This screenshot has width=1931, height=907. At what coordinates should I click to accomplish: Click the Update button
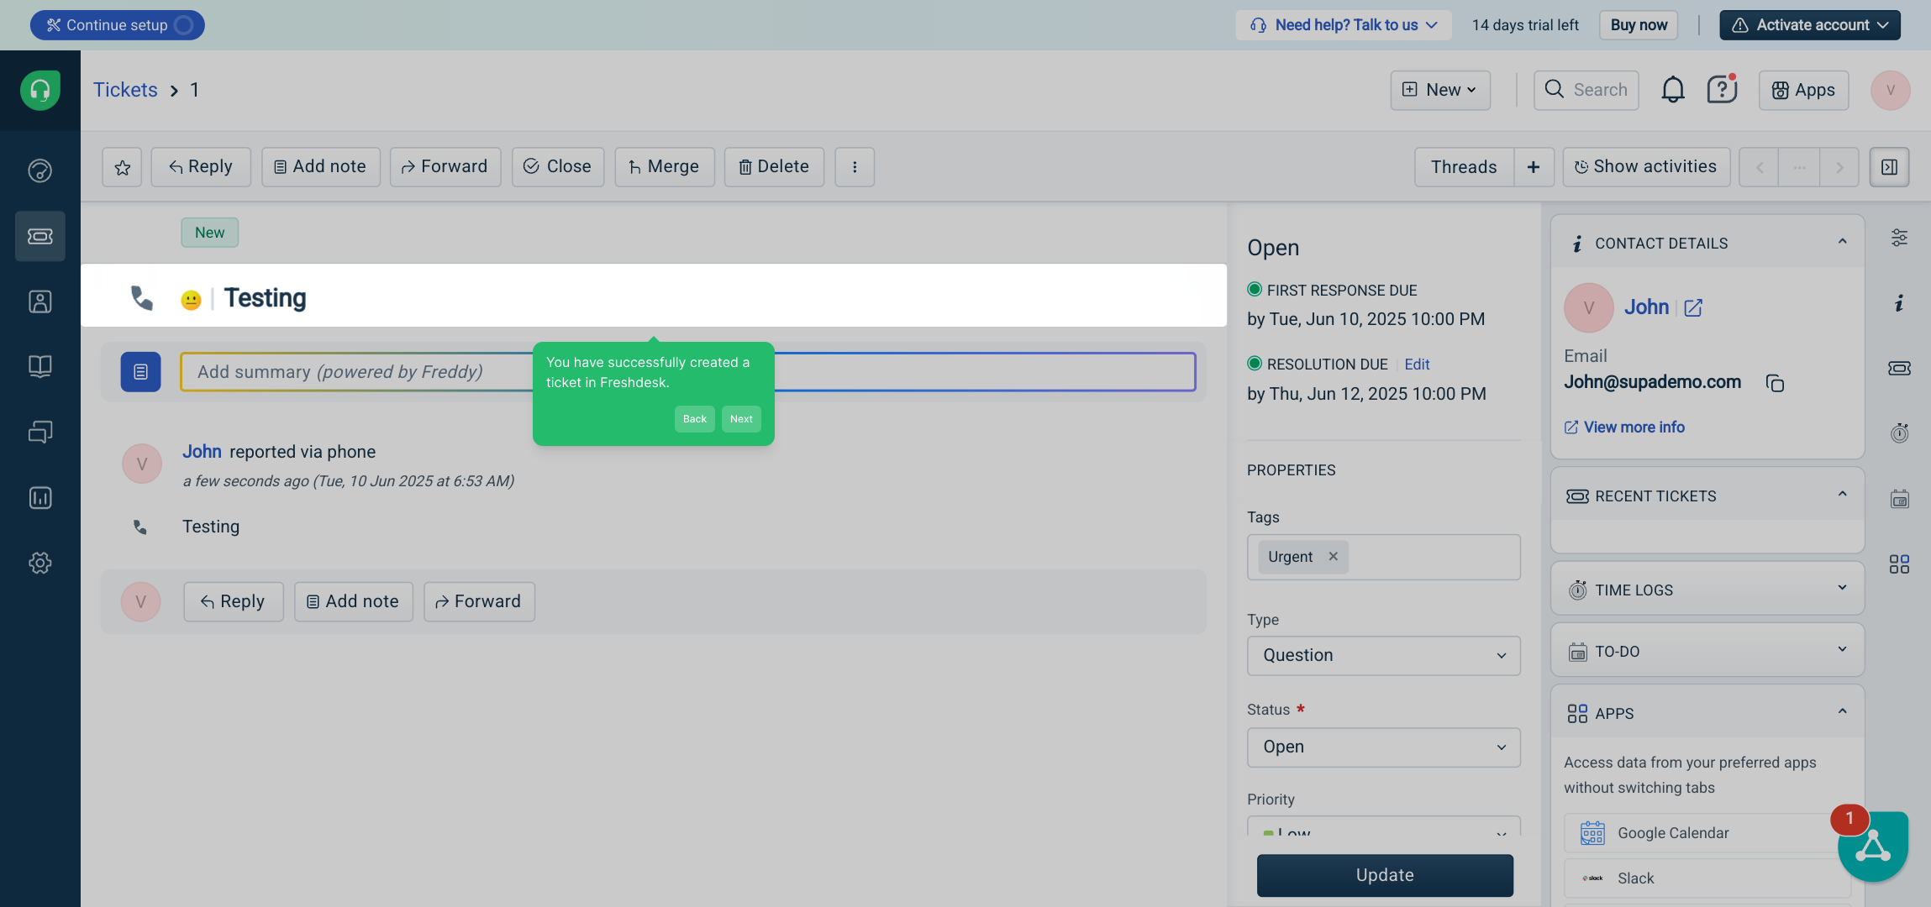point(1385,875)
